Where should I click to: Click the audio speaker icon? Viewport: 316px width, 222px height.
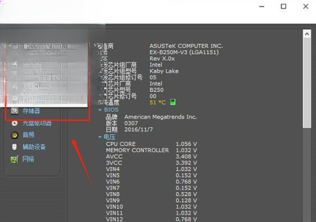click(x=14, y=135)
